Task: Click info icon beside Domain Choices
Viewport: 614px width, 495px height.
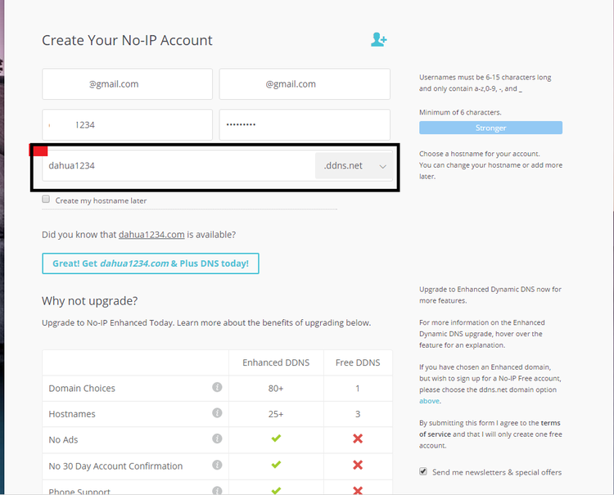Action: [x=217, y=388]
